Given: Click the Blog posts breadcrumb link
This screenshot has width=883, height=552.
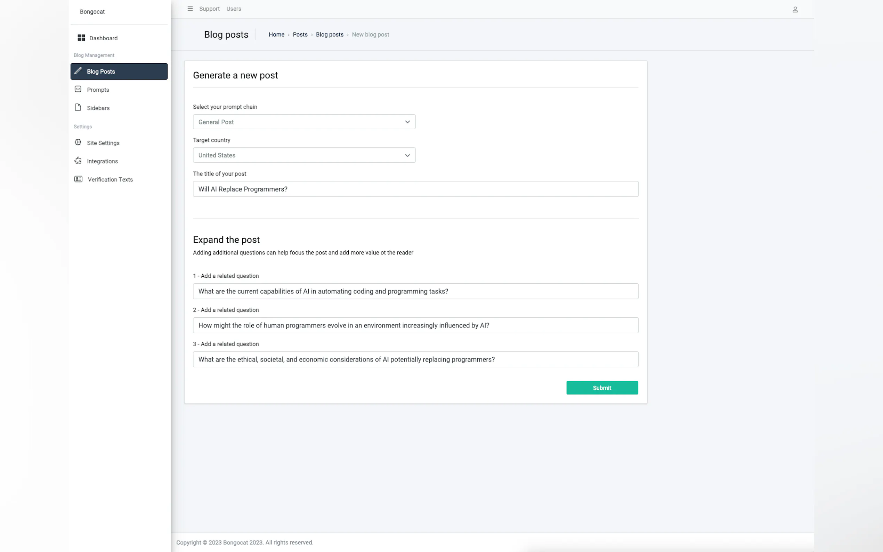Looking at the screenshot, I should tap(329, 35).
